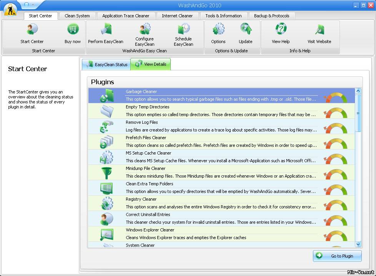The image size is (376, 276).
Task: Select the Empty Temp Directories row title
Action: point(148,107)
